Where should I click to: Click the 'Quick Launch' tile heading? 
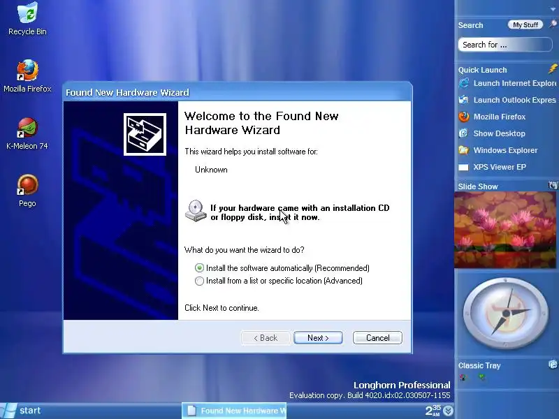pyautogui.click(x=482, y=70)
